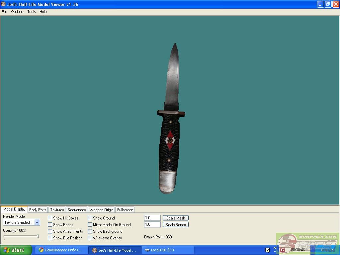The width and height of the screenshot is (340, 255).
Task: Minimize the Model Viewer window
Action: pyautogui.click(x=320, y=4)
